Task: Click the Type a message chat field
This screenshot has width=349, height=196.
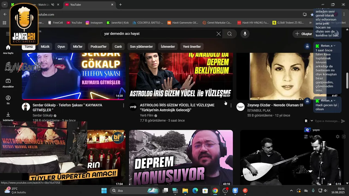Action: pos(327,121)
